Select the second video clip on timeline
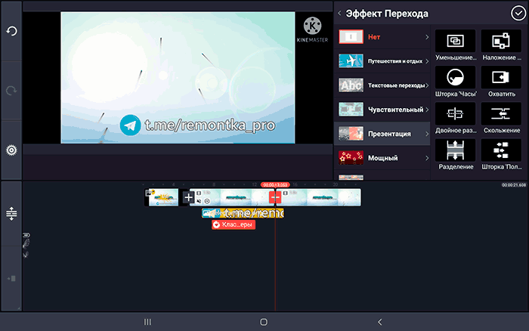Image resolution: width=529 pixels, height=331 pixels. (233, 197)
